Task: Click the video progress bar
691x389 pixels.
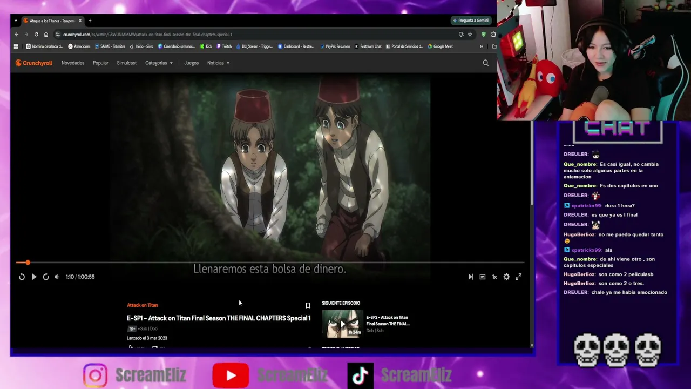Action: click(270, 263)
